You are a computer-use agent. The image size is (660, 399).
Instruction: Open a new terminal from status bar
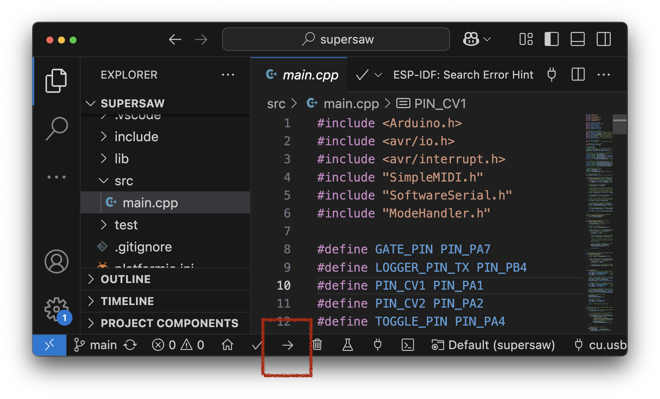click(408, 345)
